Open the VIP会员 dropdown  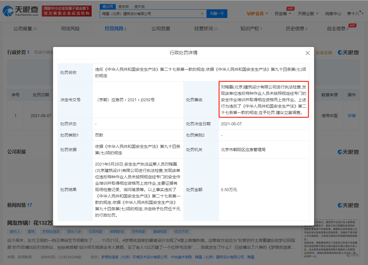257,14
